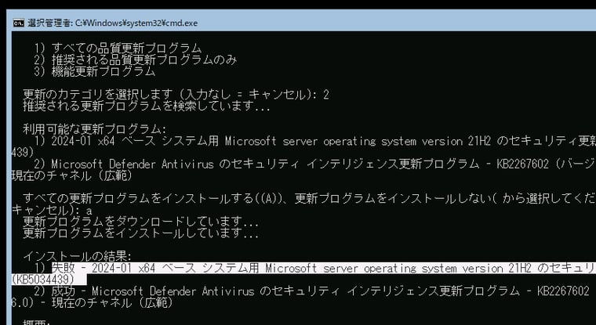Click line '現在のチャネル (広範)' under available updates
Screen dimensions: 596x325
[x=72, y=175]
